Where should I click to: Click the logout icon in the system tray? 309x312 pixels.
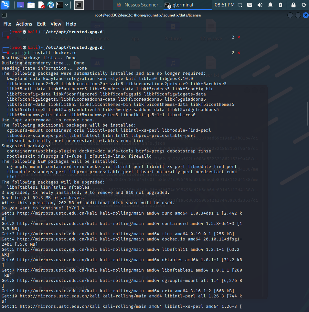[304, 5]
